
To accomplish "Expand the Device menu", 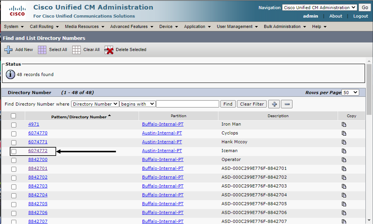I will click(x=168, y=26).
